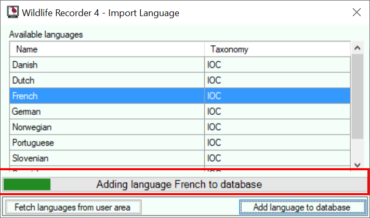Viewport: 370px width, 218px height.
Task: Click the green progress bar
Action: 27,184
